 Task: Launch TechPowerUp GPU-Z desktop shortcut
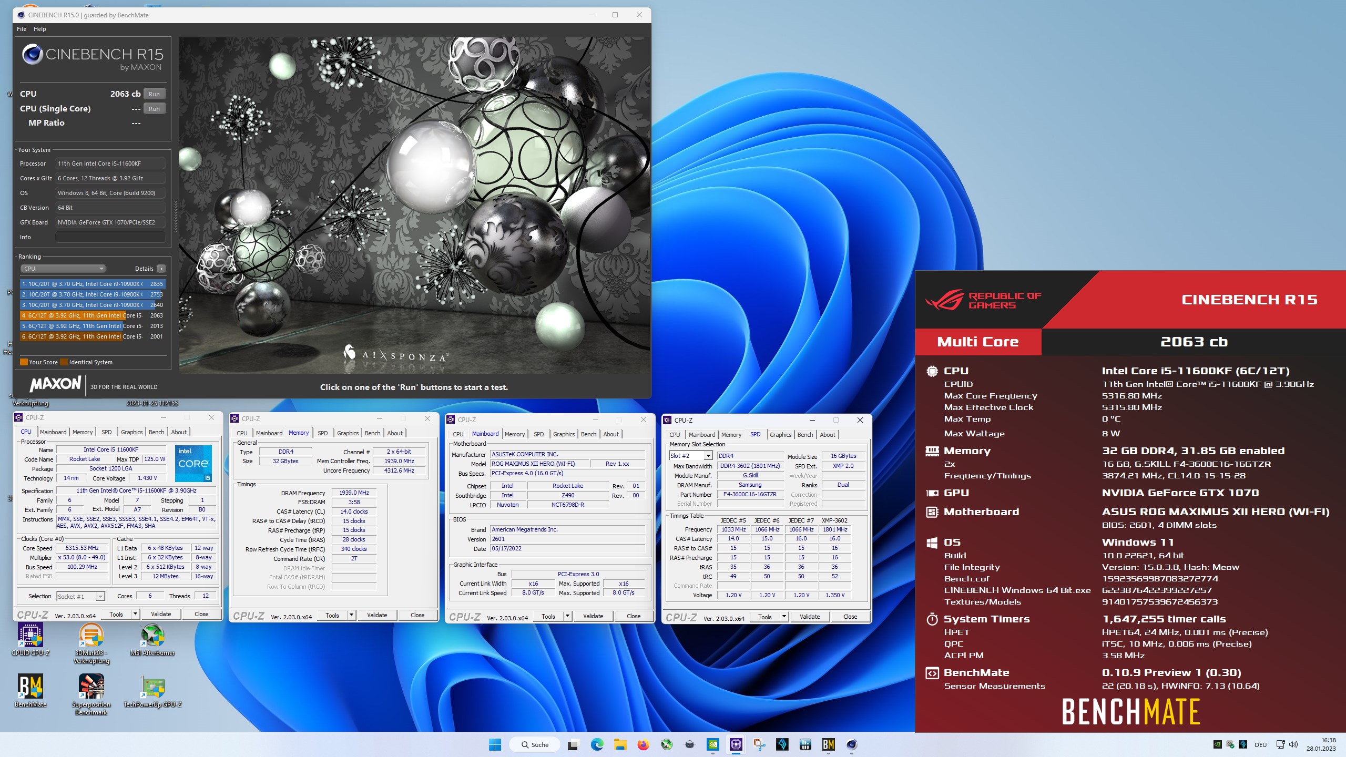pyautogui.click(x=152, y=690)
